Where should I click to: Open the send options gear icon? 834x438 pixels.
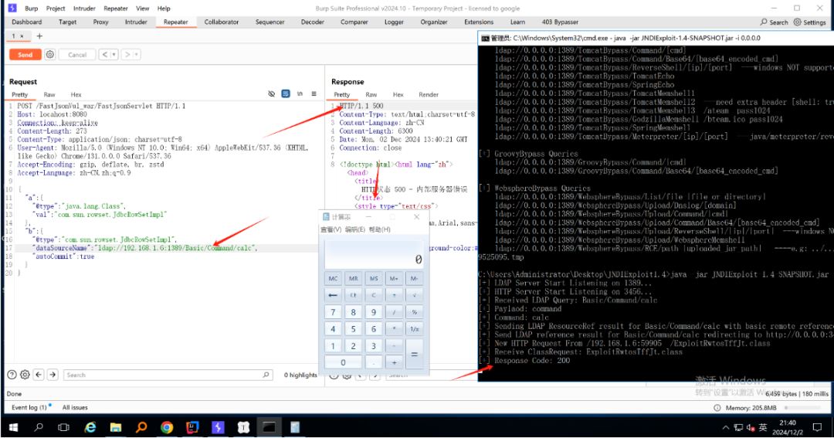50,54
